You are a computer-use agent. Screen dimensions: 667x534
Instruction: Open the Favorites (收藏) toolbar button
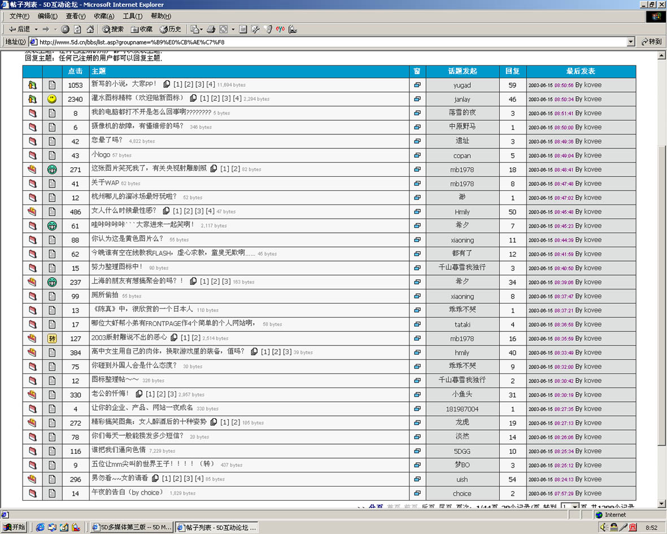(x=142, y=29)
